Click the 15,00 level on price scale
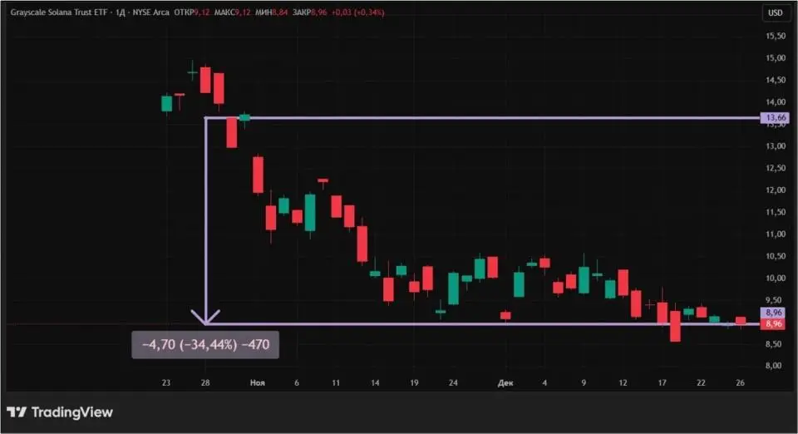 point(775,58)
